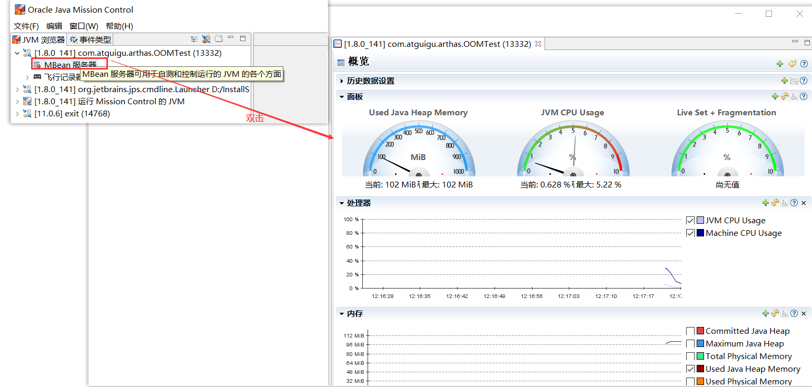Minimize the OOMTest editor area
Image resolution: width=812 pixels, height=387 pixels.
(x=796, y=41)
